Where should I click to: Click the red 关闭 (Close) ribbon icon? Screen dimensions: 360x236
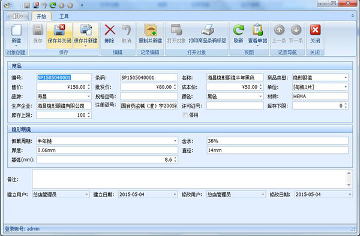point(315,30)
